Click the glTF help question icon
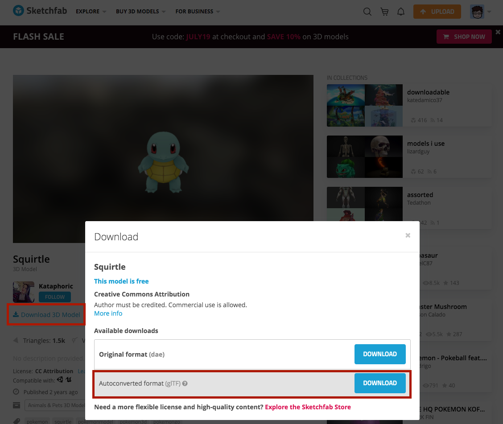503x424 pixels. [x=185, y=383]
